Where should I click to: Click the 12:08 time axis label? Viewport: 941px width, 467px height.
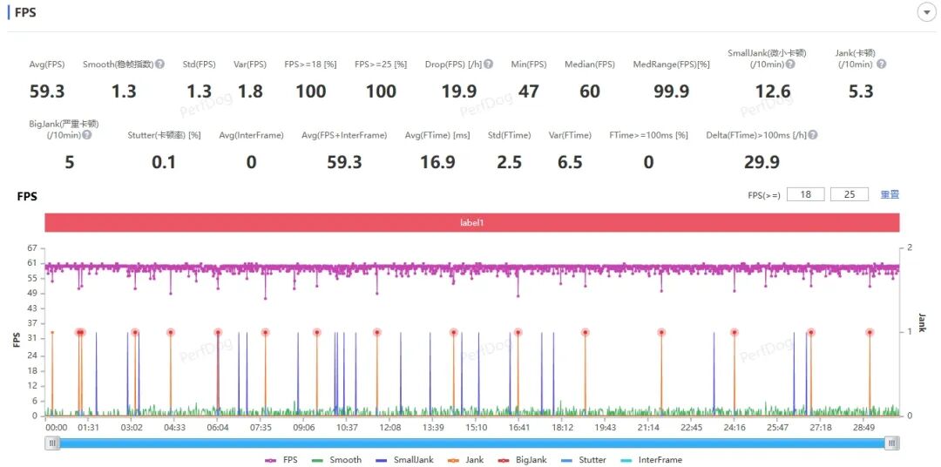click(x=390, y=428)
